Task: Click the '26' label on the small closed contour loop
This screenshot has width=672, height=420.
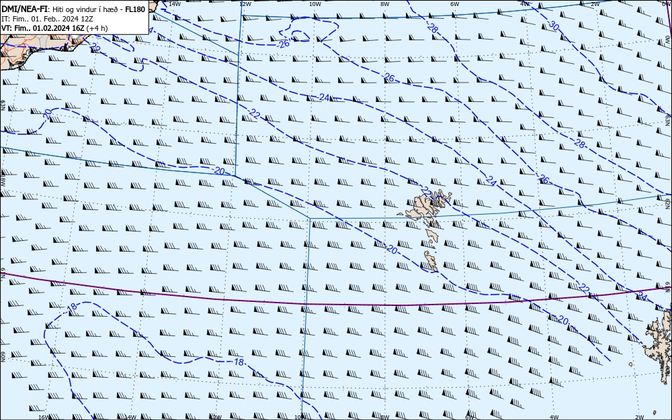Action: (x=284, y=43)
